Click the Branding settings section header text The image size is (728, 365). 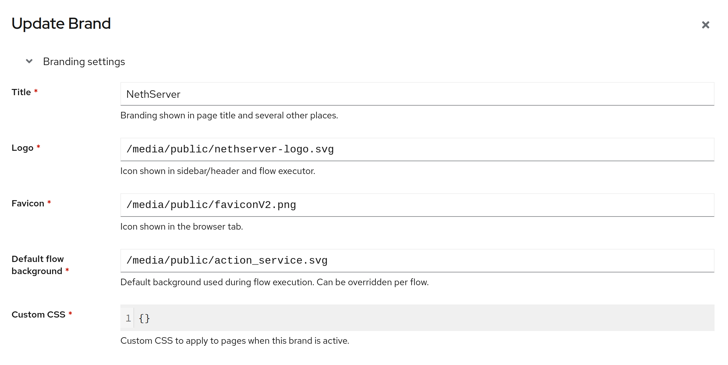point(84,61)
